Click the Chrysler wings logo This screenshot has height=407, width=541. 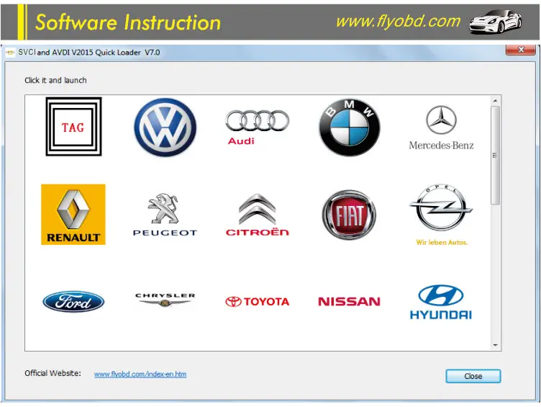[165, 300]
